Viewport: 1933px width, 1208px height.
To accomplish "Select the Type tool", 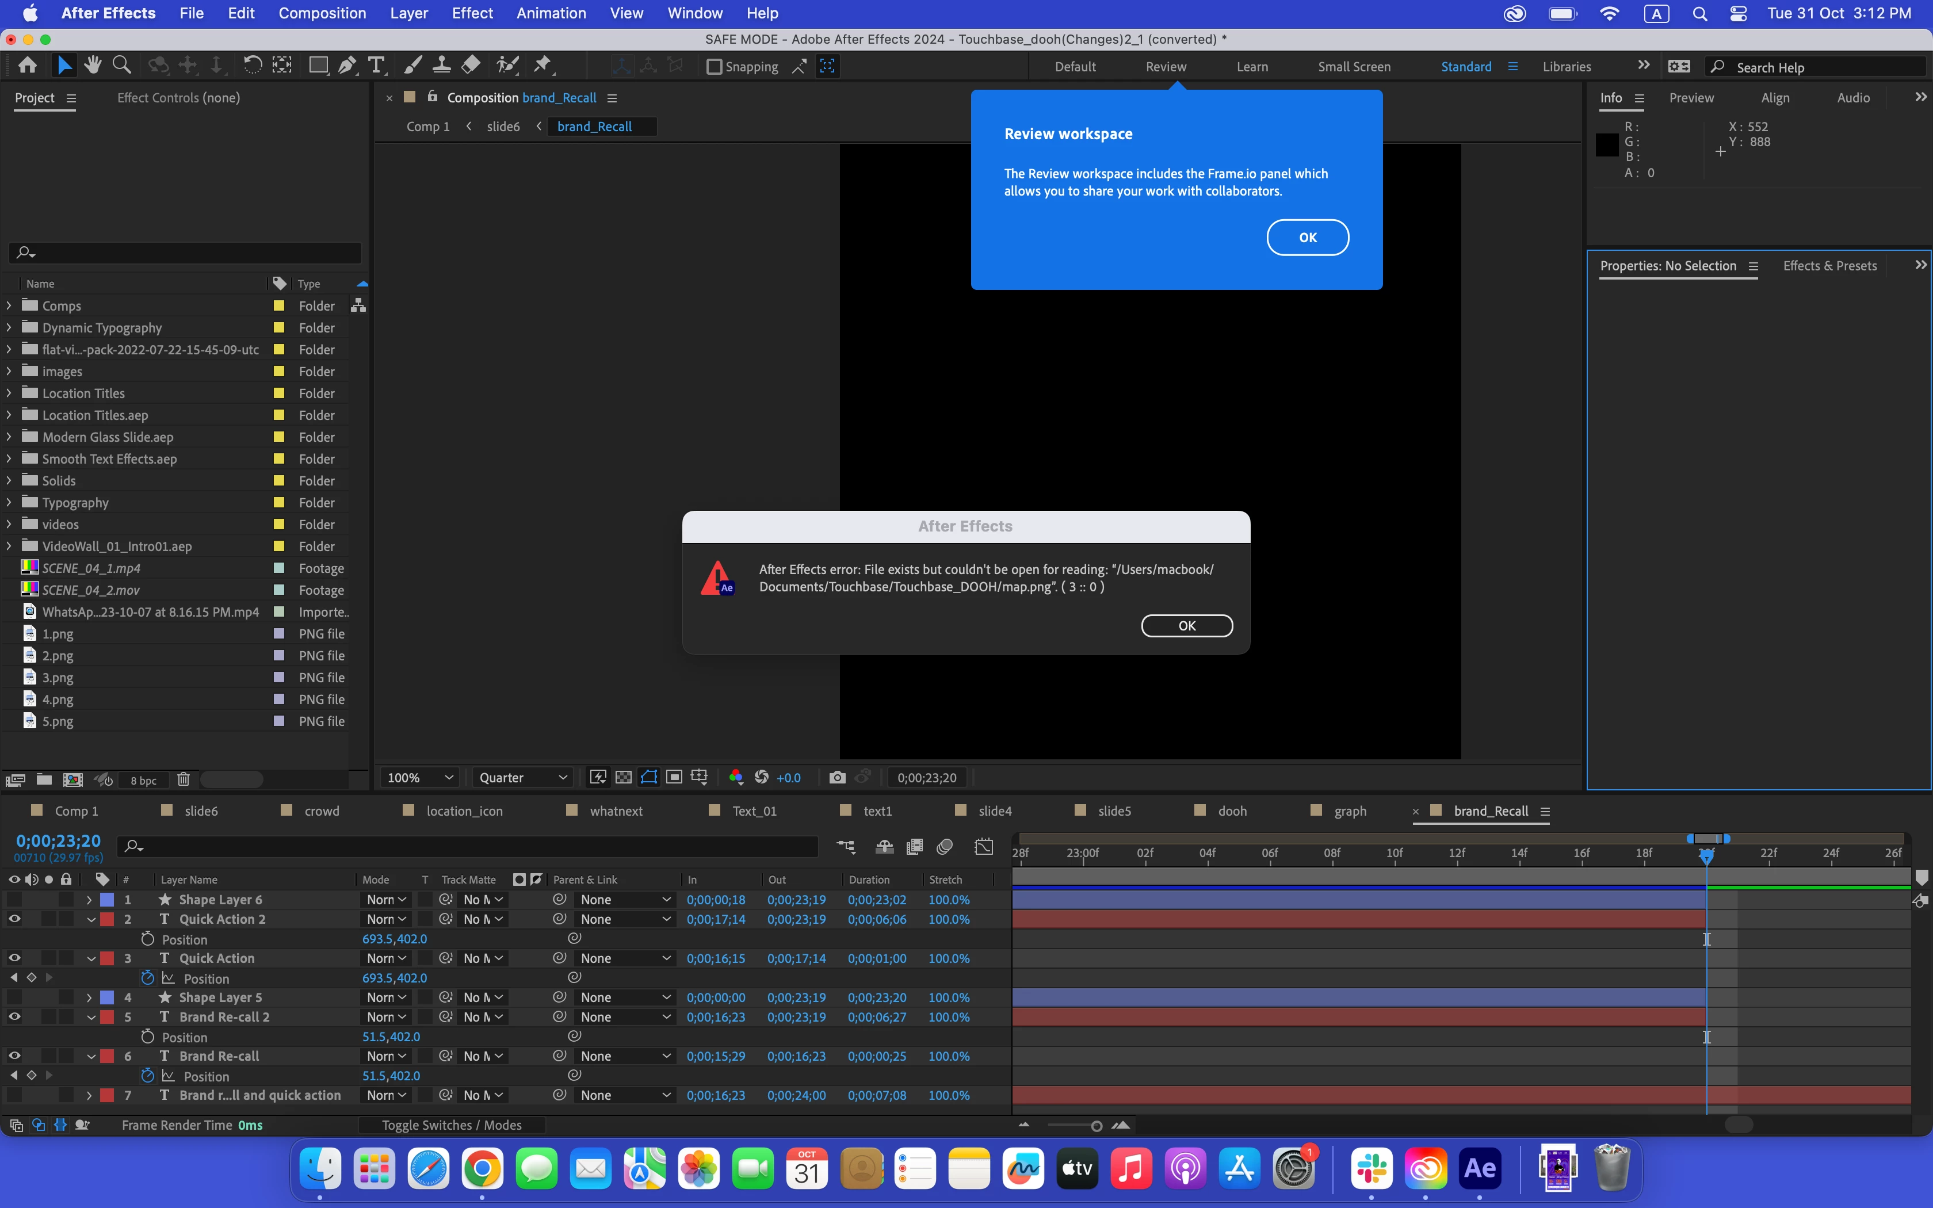I will [x=376, y=66].
